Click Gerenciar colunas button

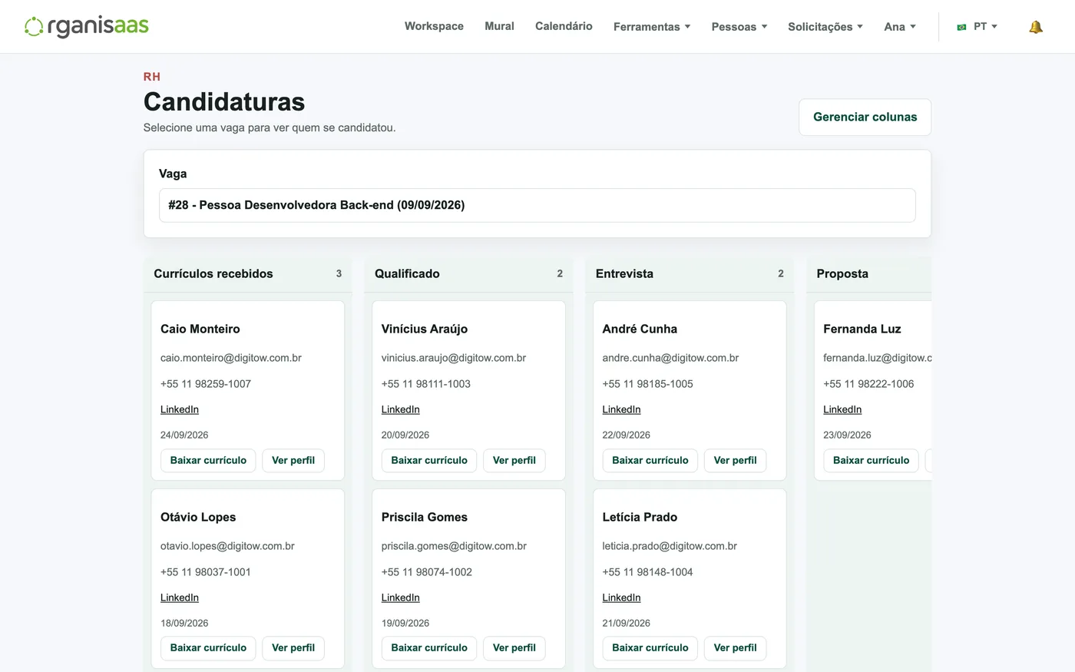[x=865, y=117]
